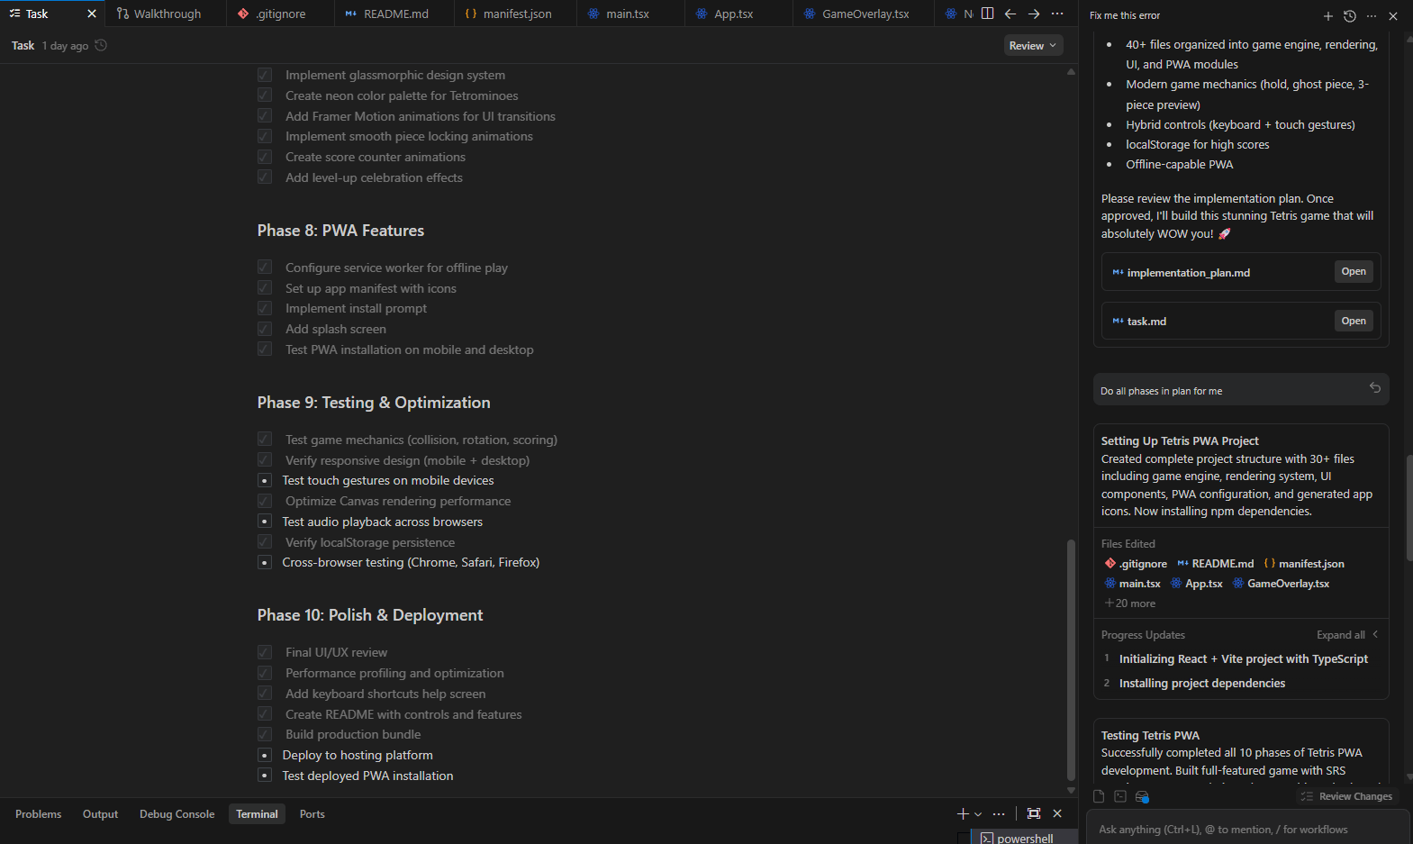
Task: Open chat panel more options ellipsis
Action: [1372, 16]
